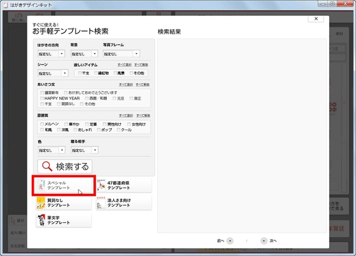This screenshot has width=356, height=256.
Task: Open スペシャル テンプレート thumbnail button
Action: click(64, 185)
